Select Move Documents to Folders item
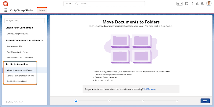The width and height of the screenshot is (214, 107). pyautogui.click(x=25, y=70)
